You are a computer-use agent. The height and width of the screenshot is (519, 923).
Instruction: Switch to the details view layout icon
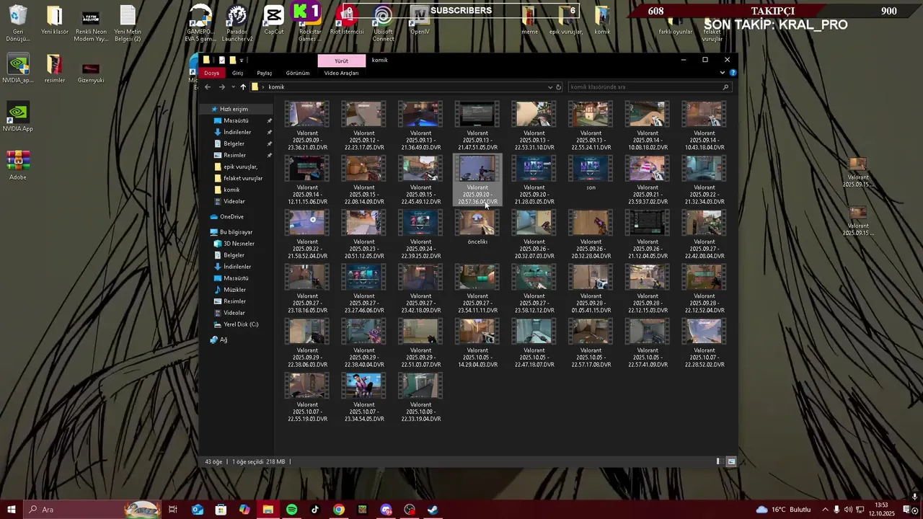tap(719, 461)
